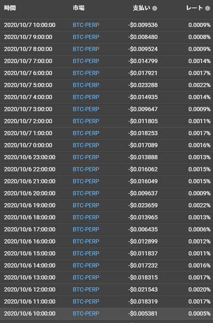Click the 時間 column header

coord(10,8)
